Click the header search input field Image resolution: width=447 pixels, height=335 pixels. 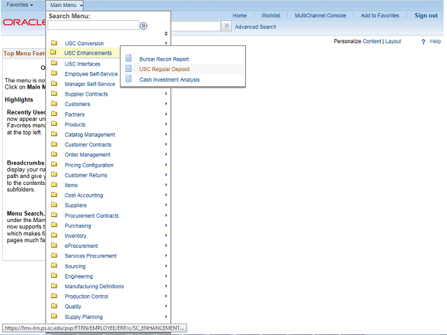(x=196, y=27)
